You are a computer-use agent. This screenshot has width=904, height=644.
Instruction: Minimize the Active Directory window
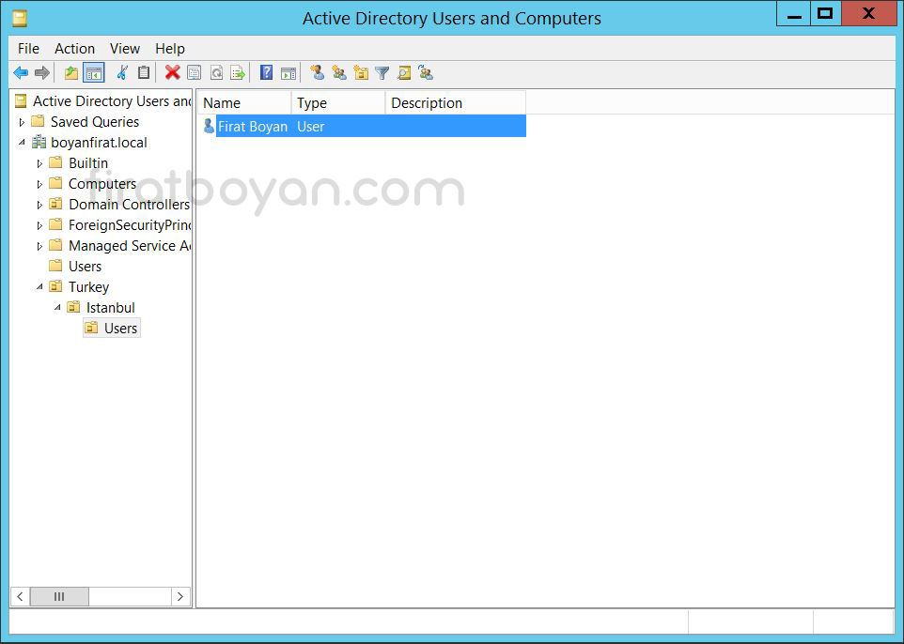pos(794,14)
